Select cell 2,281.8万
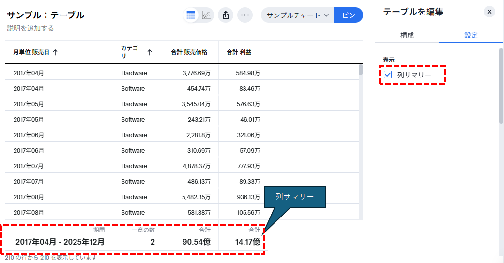Image resolution: width=504 pixels, height=263 pixels. tap(199, 135)
